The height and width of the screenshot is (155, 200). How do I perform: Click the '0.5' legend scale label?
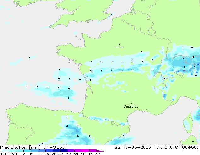[11, 154]
